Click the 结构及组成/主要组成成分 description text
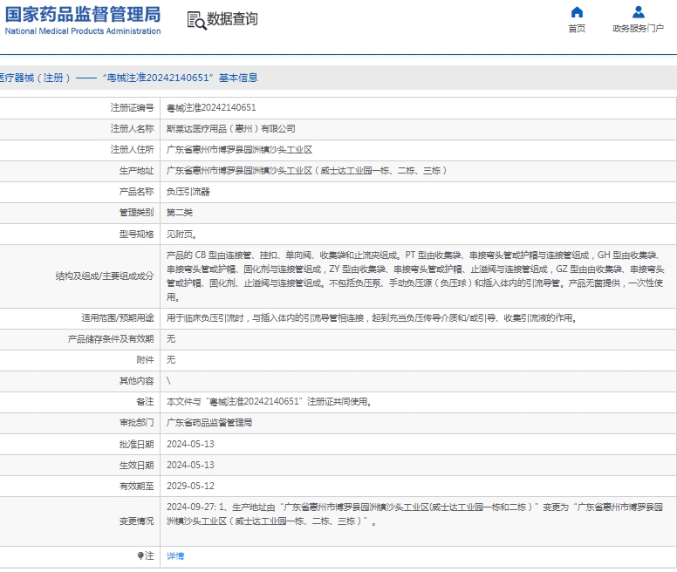 (415, 276)
